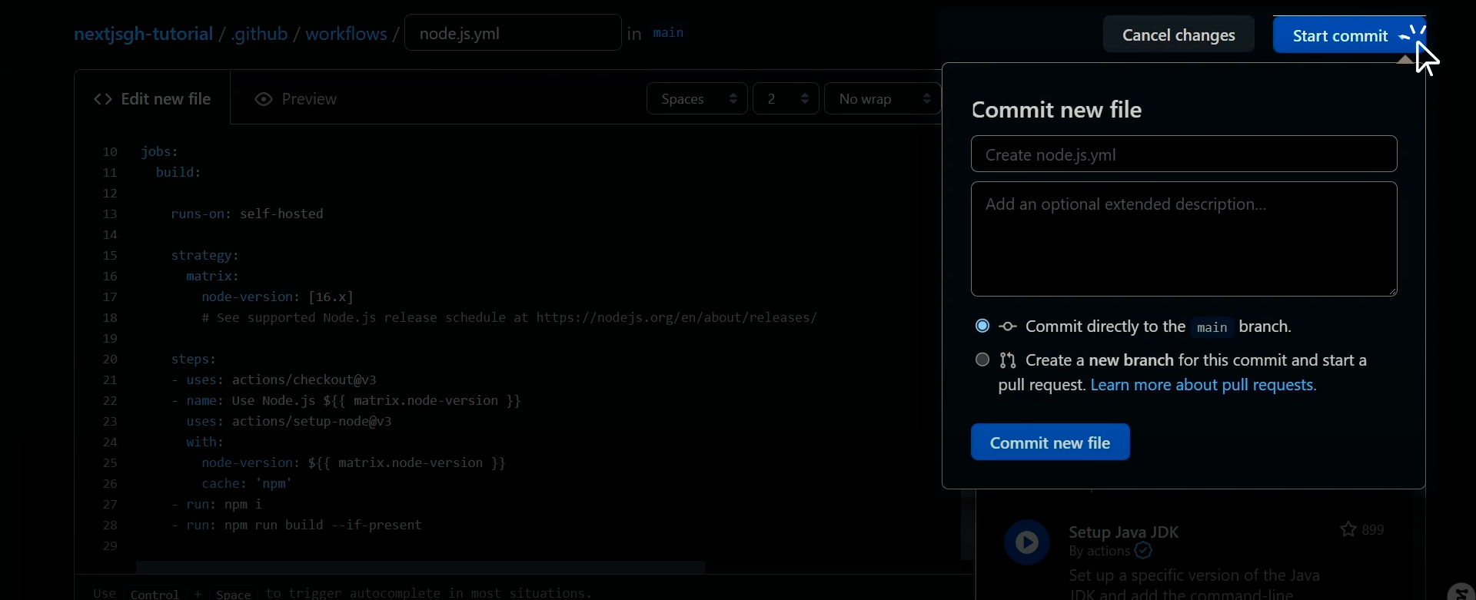Click the 'run: npm i' line
The width and height of the screenshot is (1476, 600).
216,504
